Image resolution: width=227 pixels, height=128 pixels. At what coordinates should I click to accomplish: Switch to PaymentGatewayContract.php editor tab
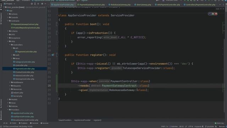pos(91,5)
